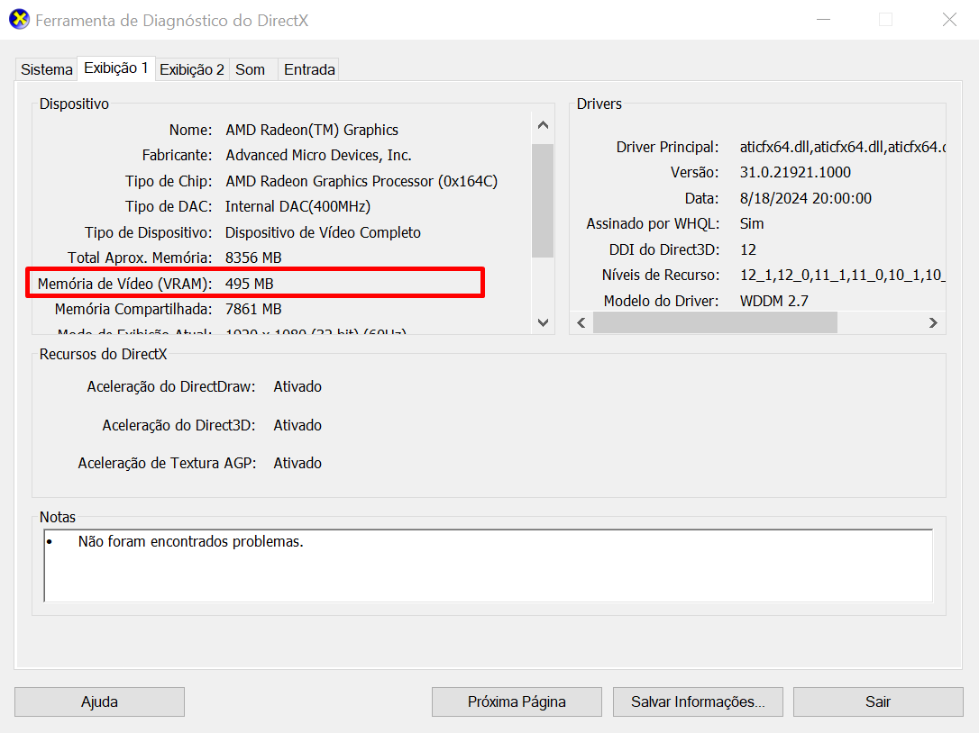This screenshot has height=733, width=979.
Task: Click the Driver Principal aticfx64.dll value
Action: [x=842, y=147]
